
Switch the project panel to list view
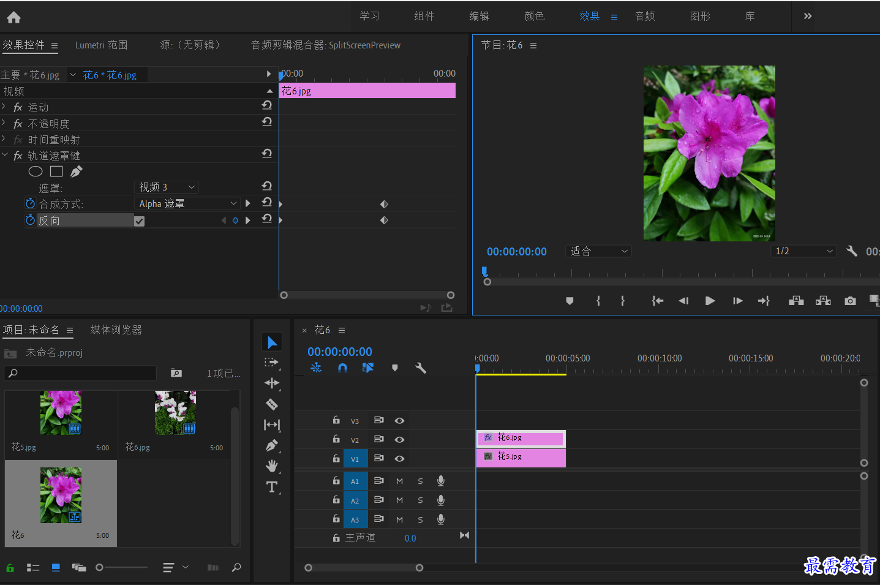coord(33,568)
